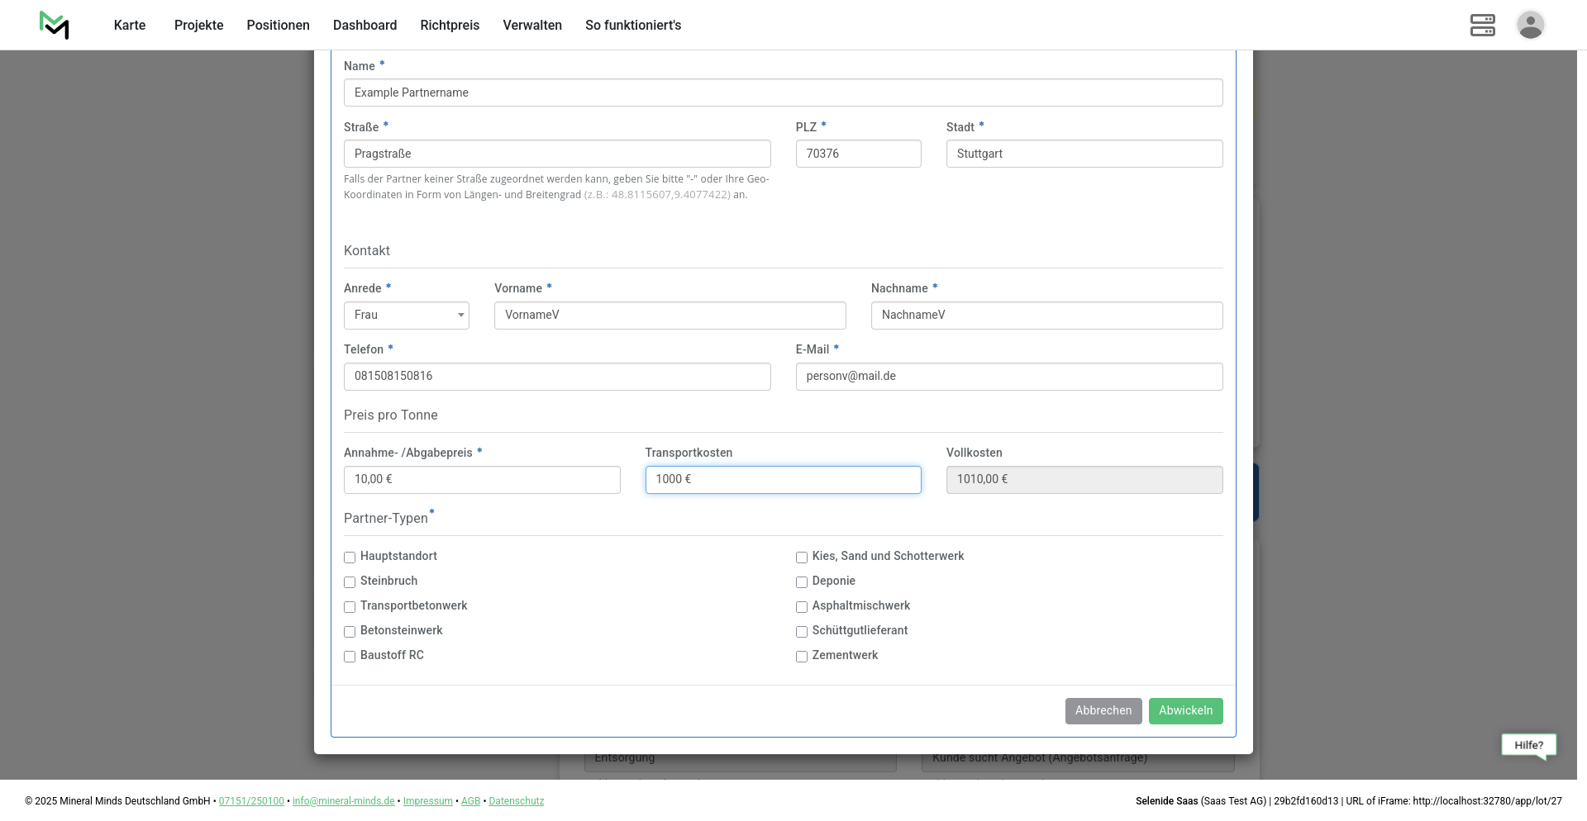Select the Baustoff RC checkbox
This screenshot has height=821, width=1587.
pyautogui.click(x=350, y=657)
